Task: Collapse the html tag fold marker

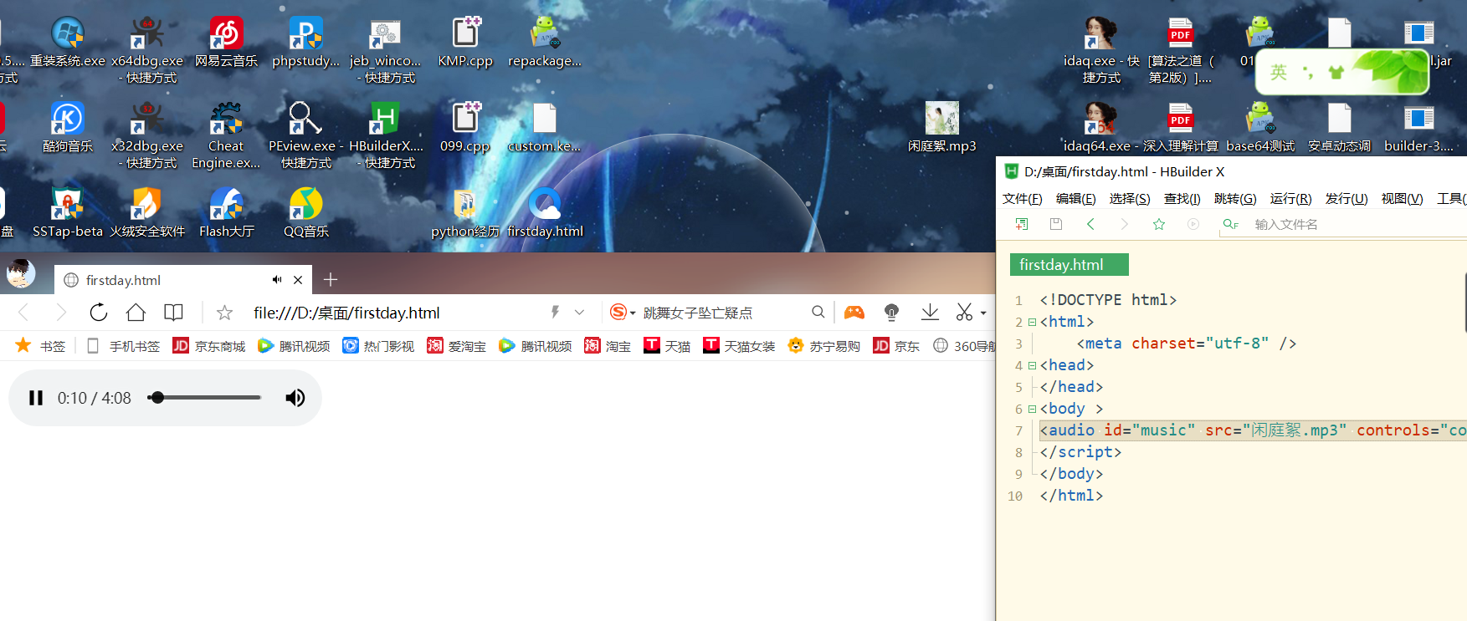Action: pyautogui.click(x=1033, y=322)
